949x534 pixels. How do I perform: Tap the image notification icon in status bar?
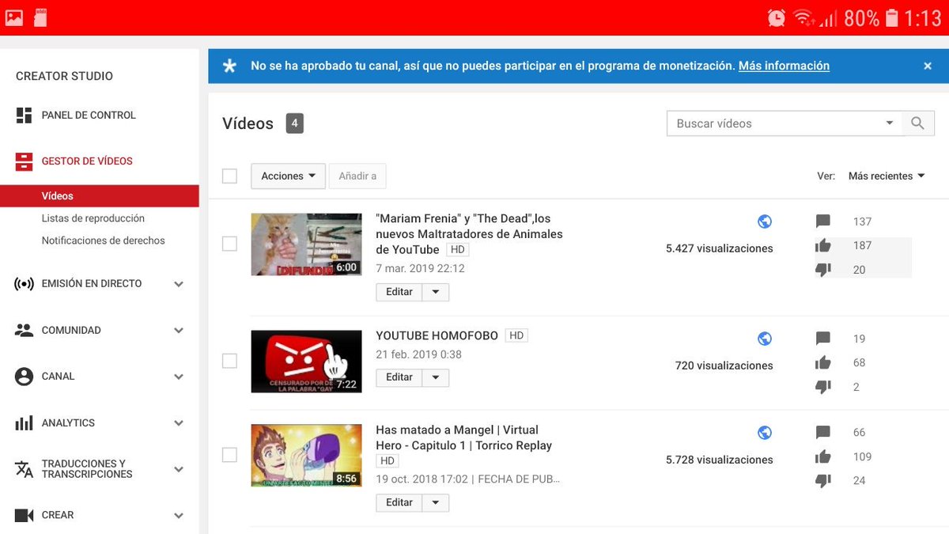tap(14, 17)
